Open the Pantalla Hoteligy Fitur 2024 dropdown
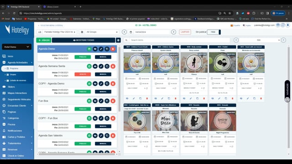The width and height of the screenshot is (292, 164). [x=59, y=32]
